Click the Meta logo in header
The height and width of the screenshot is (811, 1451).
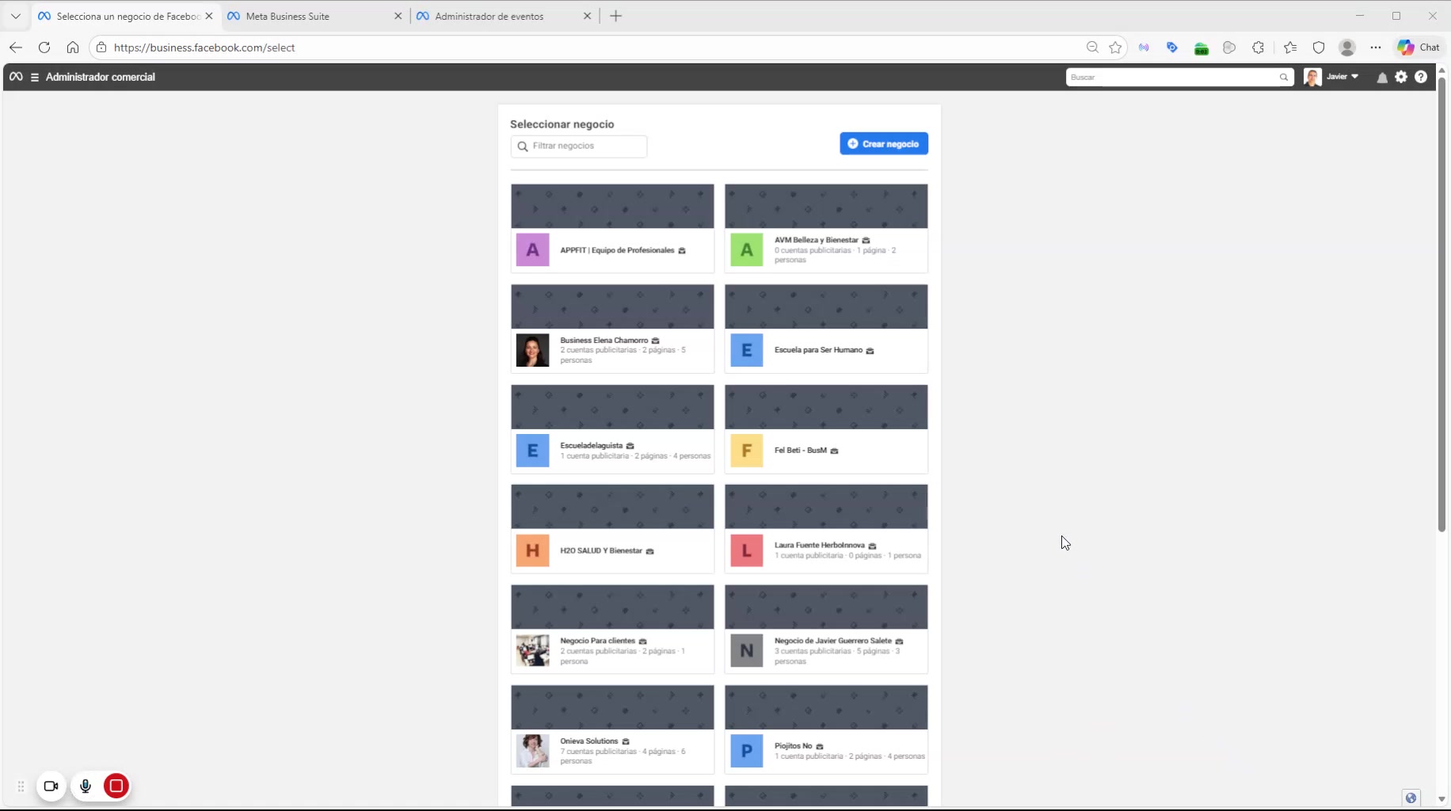pyautogui.click(x=16, y=77)
